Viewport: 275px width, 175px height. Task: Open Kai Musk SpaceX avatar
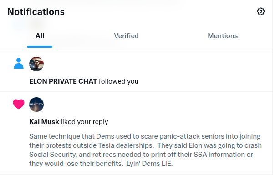pyautogui.click(x=36, y=105)
